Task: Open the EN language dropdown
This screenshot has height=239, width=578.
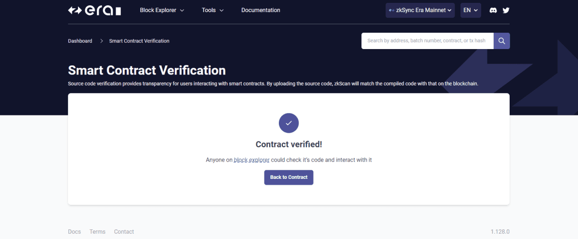Action: 471,10
